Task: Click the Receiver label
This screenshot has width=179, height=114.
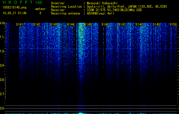Action: [x=58, y=10]
